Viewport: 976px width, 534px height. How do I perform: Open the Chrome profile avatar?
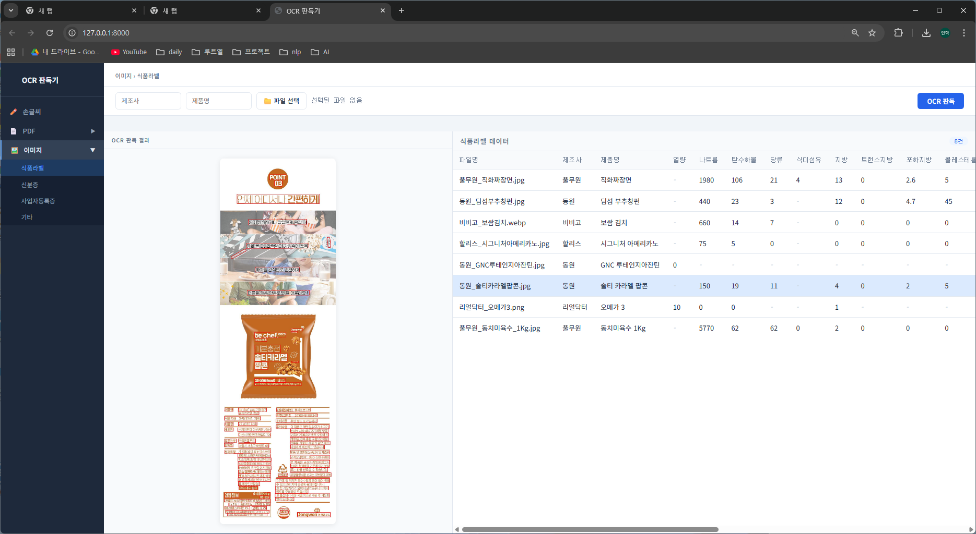click(945, 33)
